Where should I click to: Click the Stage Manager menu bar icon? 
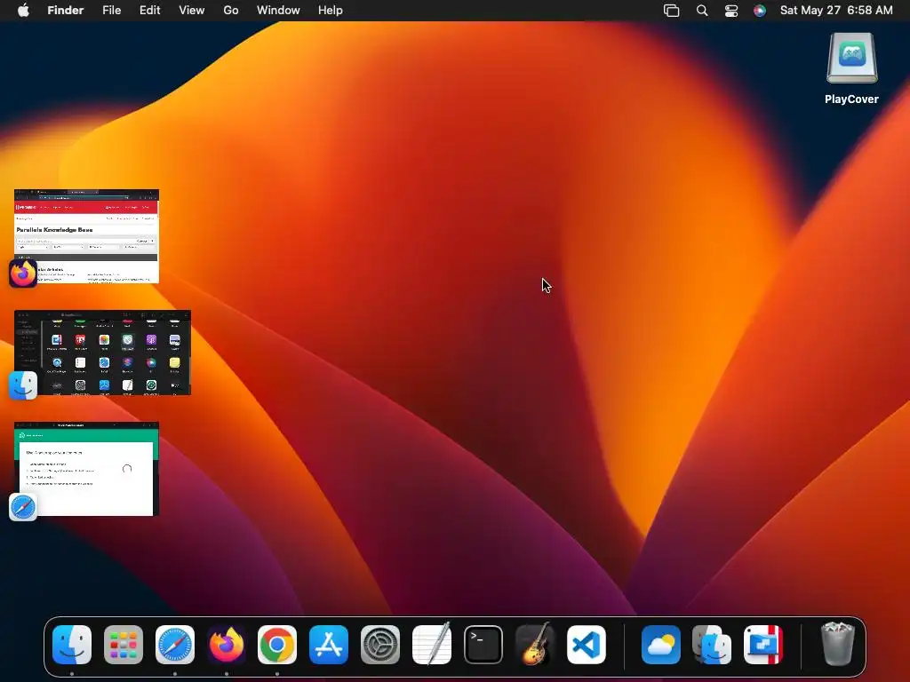tap(672, 11)
